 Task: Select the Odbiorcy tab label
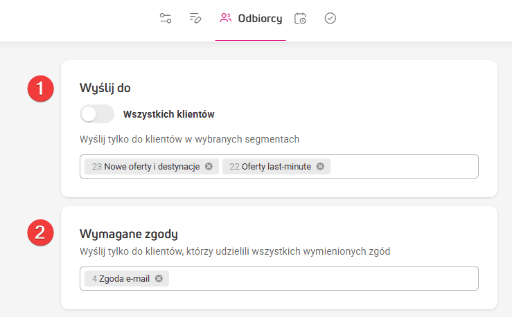pyautogui.click(x=260, y=18)
